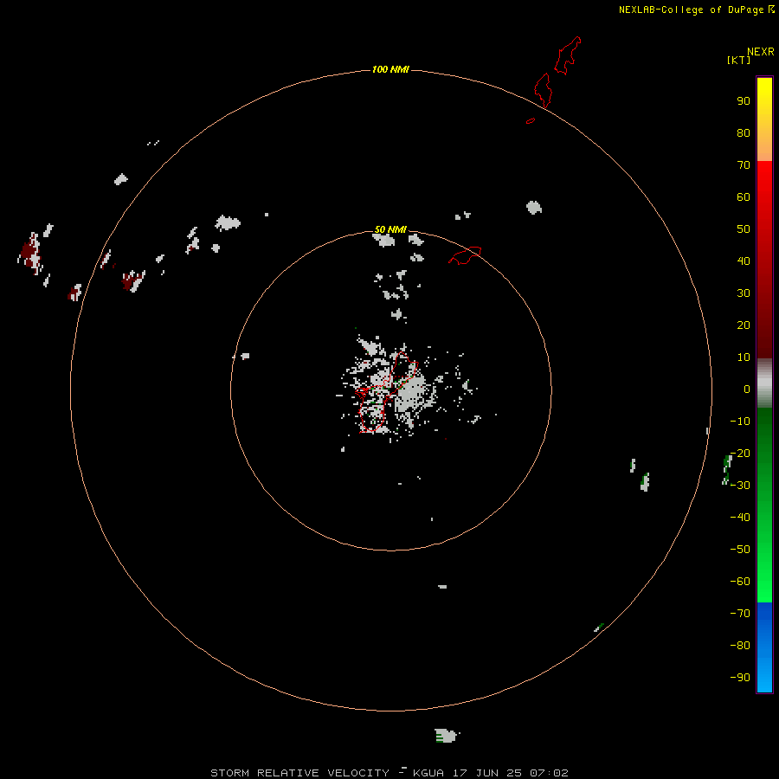Click the "07:02" time stamp

pos(549,773)
